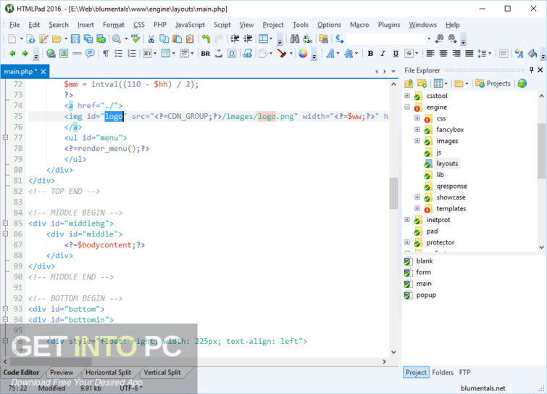The width and height of the screenshot is (547, 394).
Task: Open the heading H1 dropdown arrow
Action: (x=155, y=54)
